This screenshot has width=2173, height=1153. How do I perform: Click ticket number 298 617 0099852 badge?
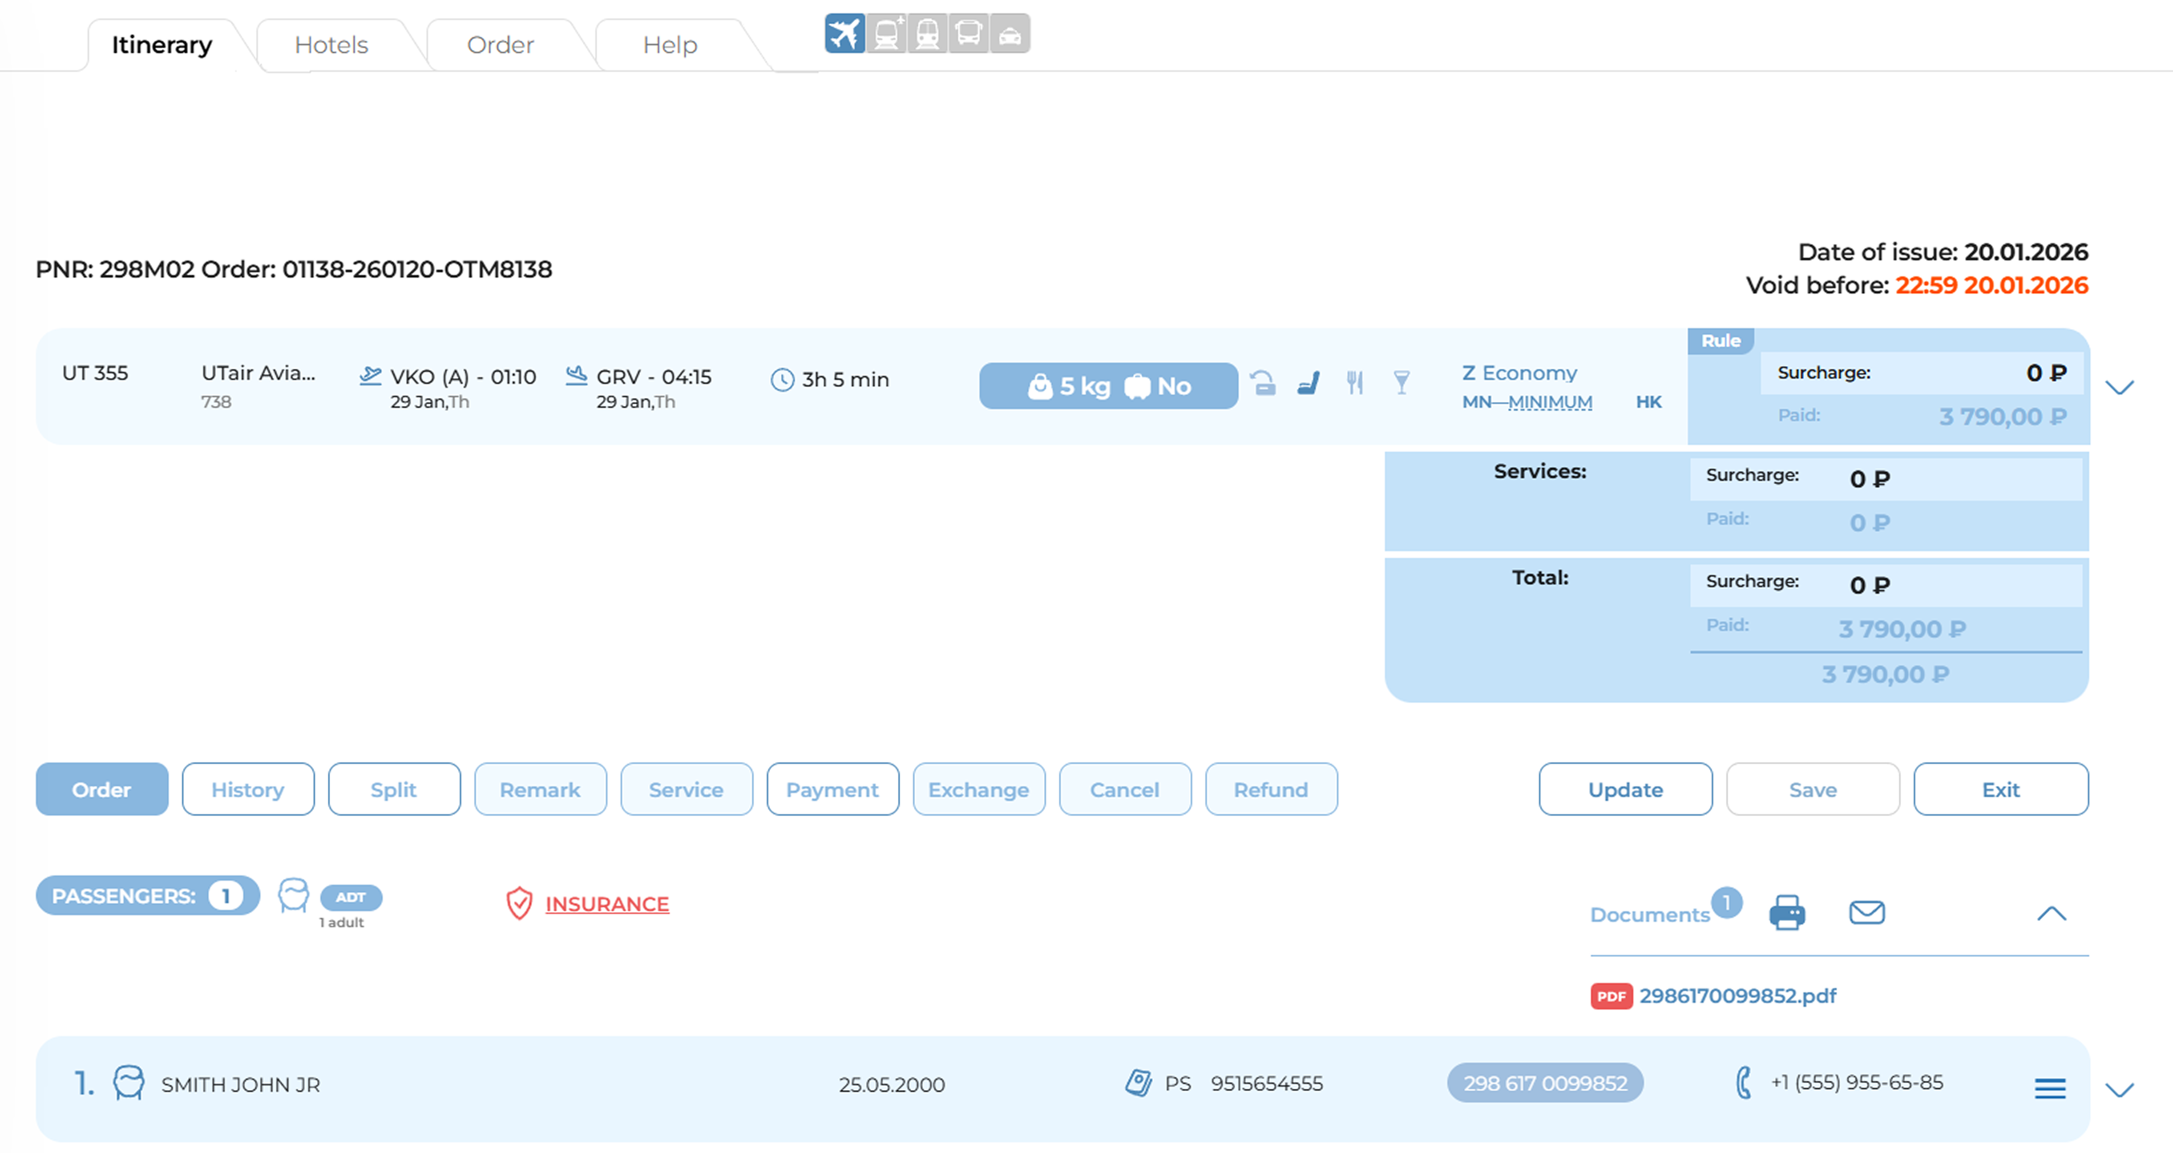click(x=1544, y=1083)
